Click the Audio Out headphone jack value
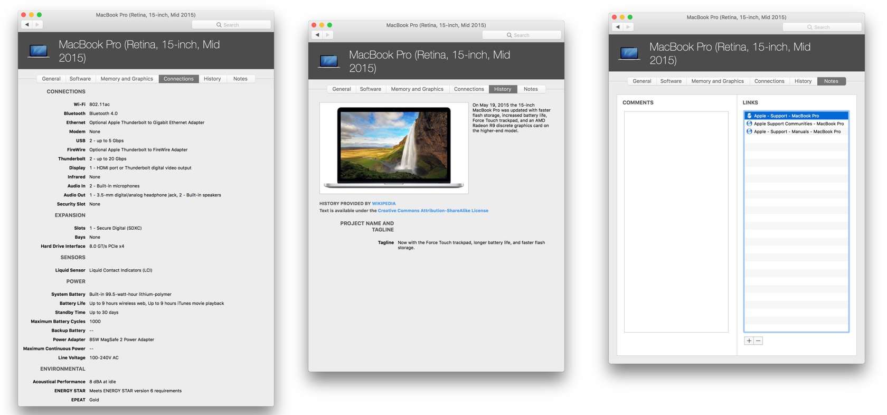 [x=155, y=195]
